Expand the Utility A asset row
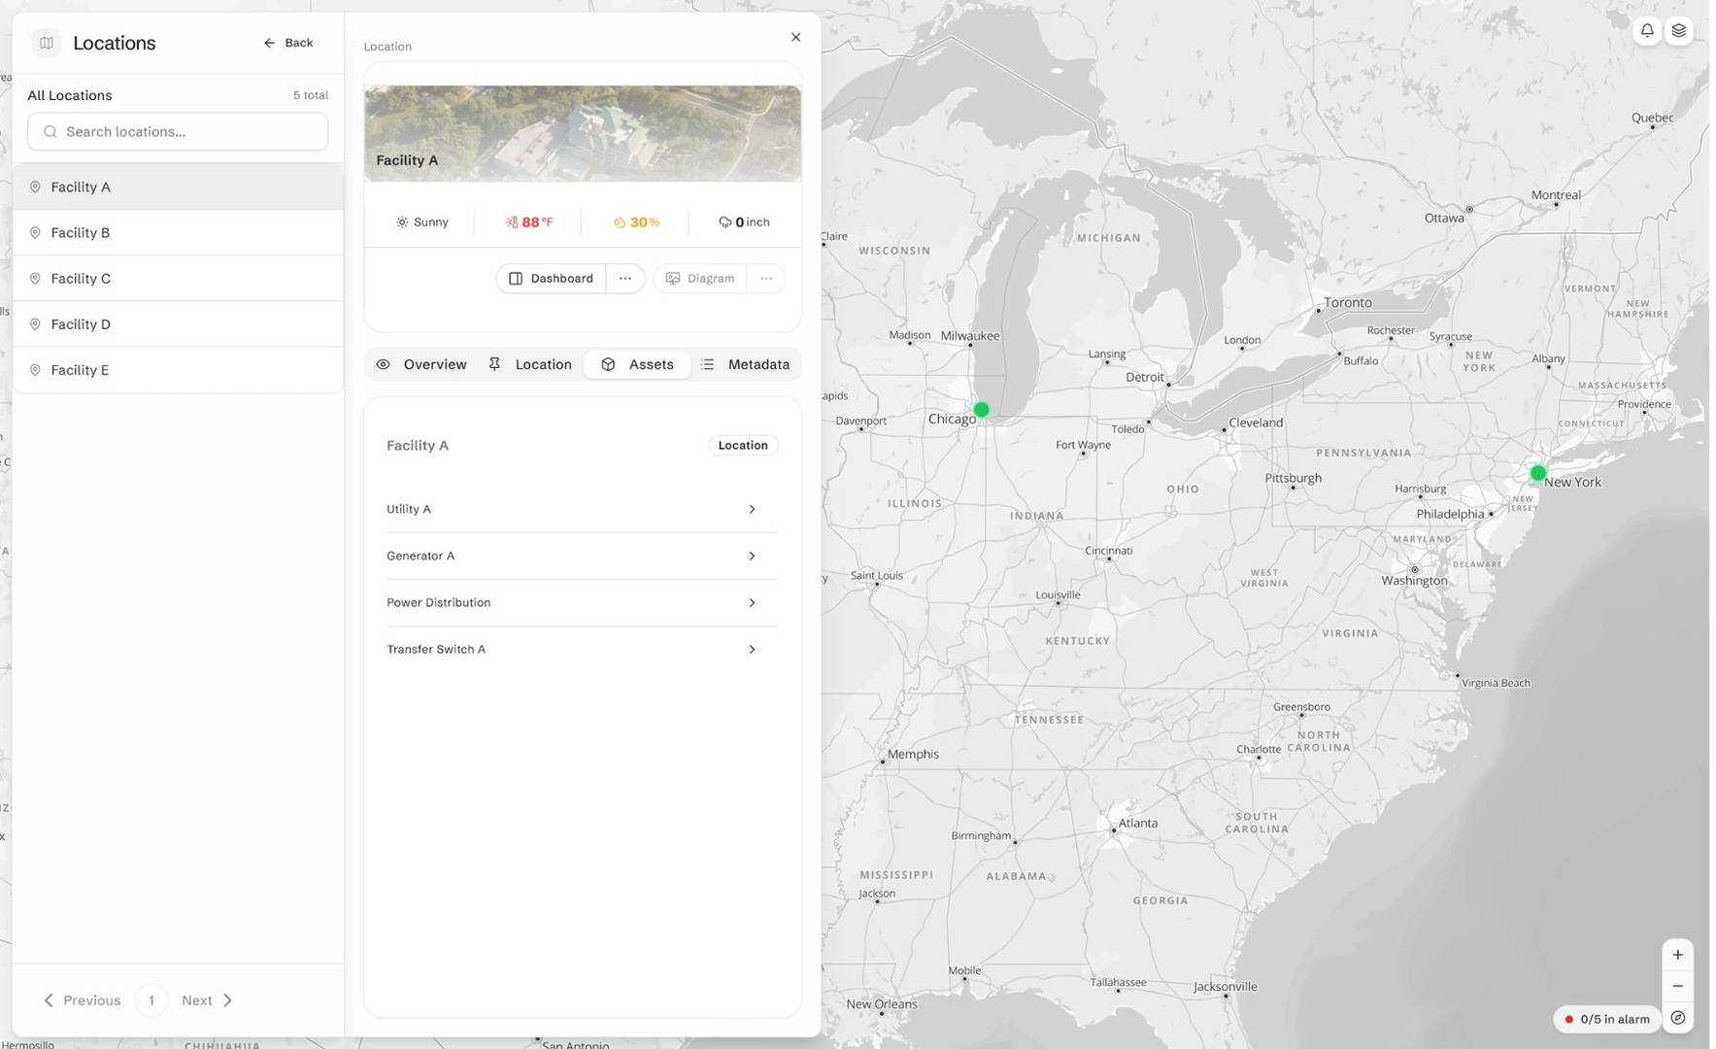1716x1049 pixels. click(x=582, y=509)
